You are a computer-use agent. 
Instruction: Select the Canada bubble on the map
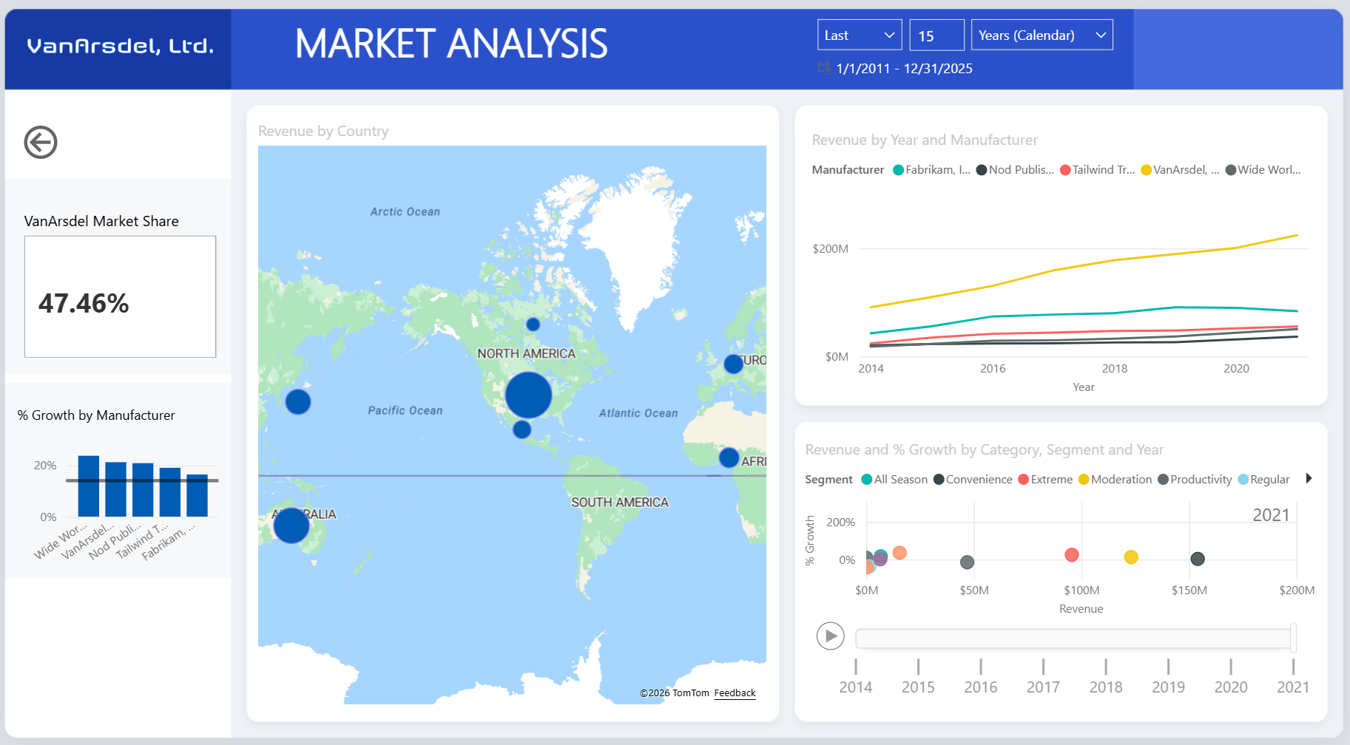[x=533, y=324]
